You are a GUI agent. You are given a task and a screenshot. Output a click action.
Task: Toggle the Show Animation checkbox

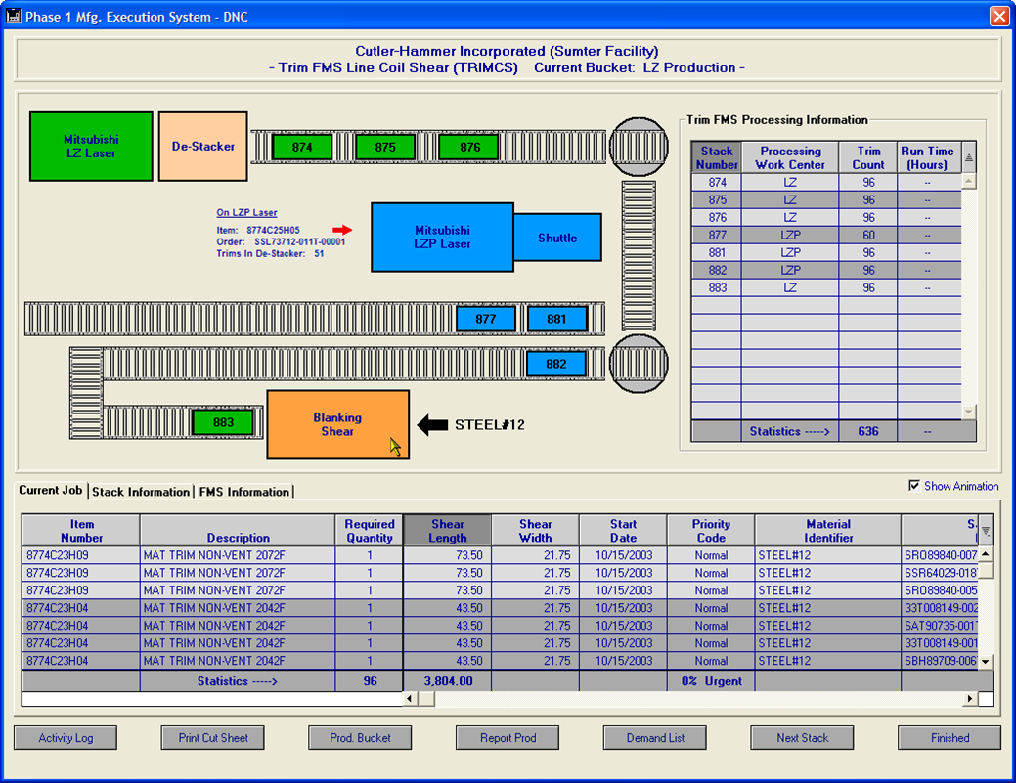coord(914,486)
